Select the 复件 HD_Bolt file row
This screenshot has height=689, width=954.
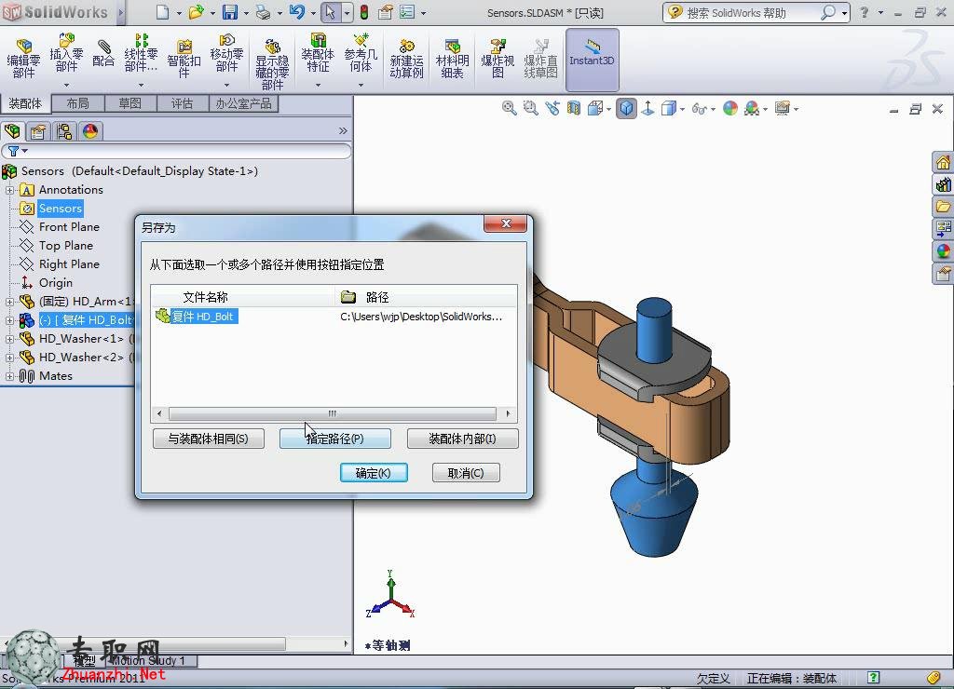click(334, 317)
